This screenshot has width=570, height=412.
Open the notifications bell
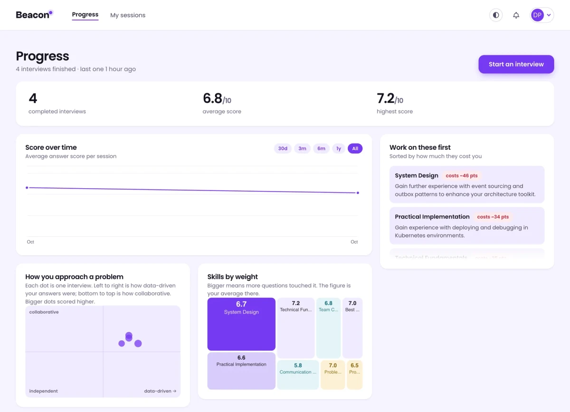(516, 15)
